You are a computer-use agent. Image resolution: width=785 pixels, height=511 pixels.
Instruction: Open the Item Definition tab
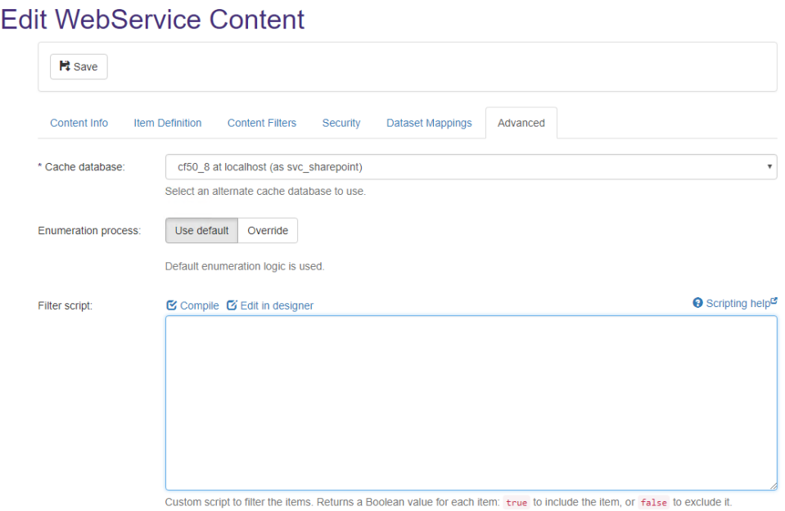167,123
